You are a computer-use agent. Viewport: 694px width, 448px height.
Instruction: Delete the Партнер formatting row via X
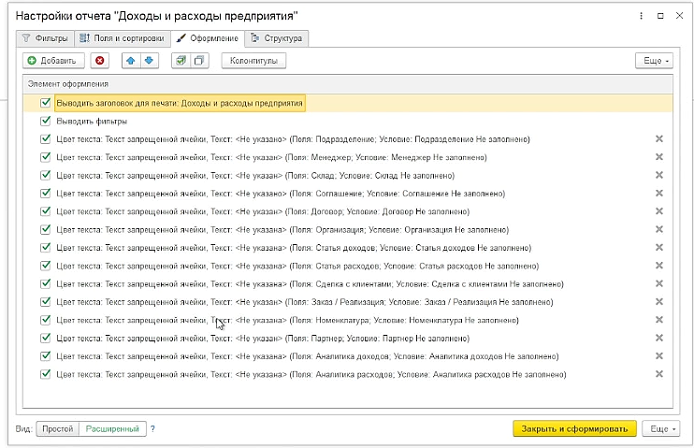pyautogui.click(x=659, y=339)
